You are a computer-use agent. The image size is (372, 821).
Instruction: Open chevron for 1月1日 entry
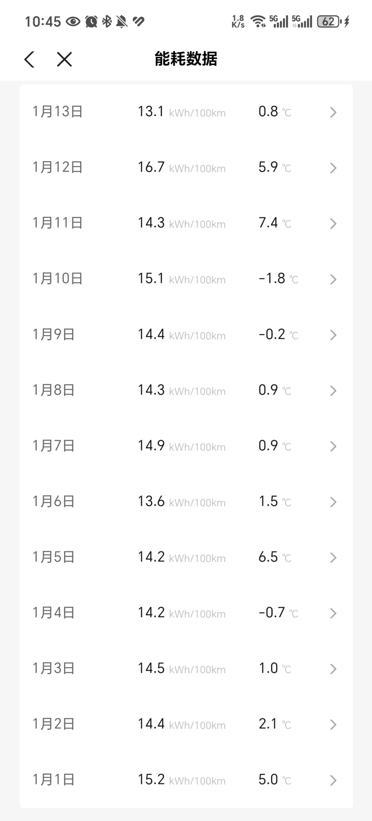pos(333,780)
